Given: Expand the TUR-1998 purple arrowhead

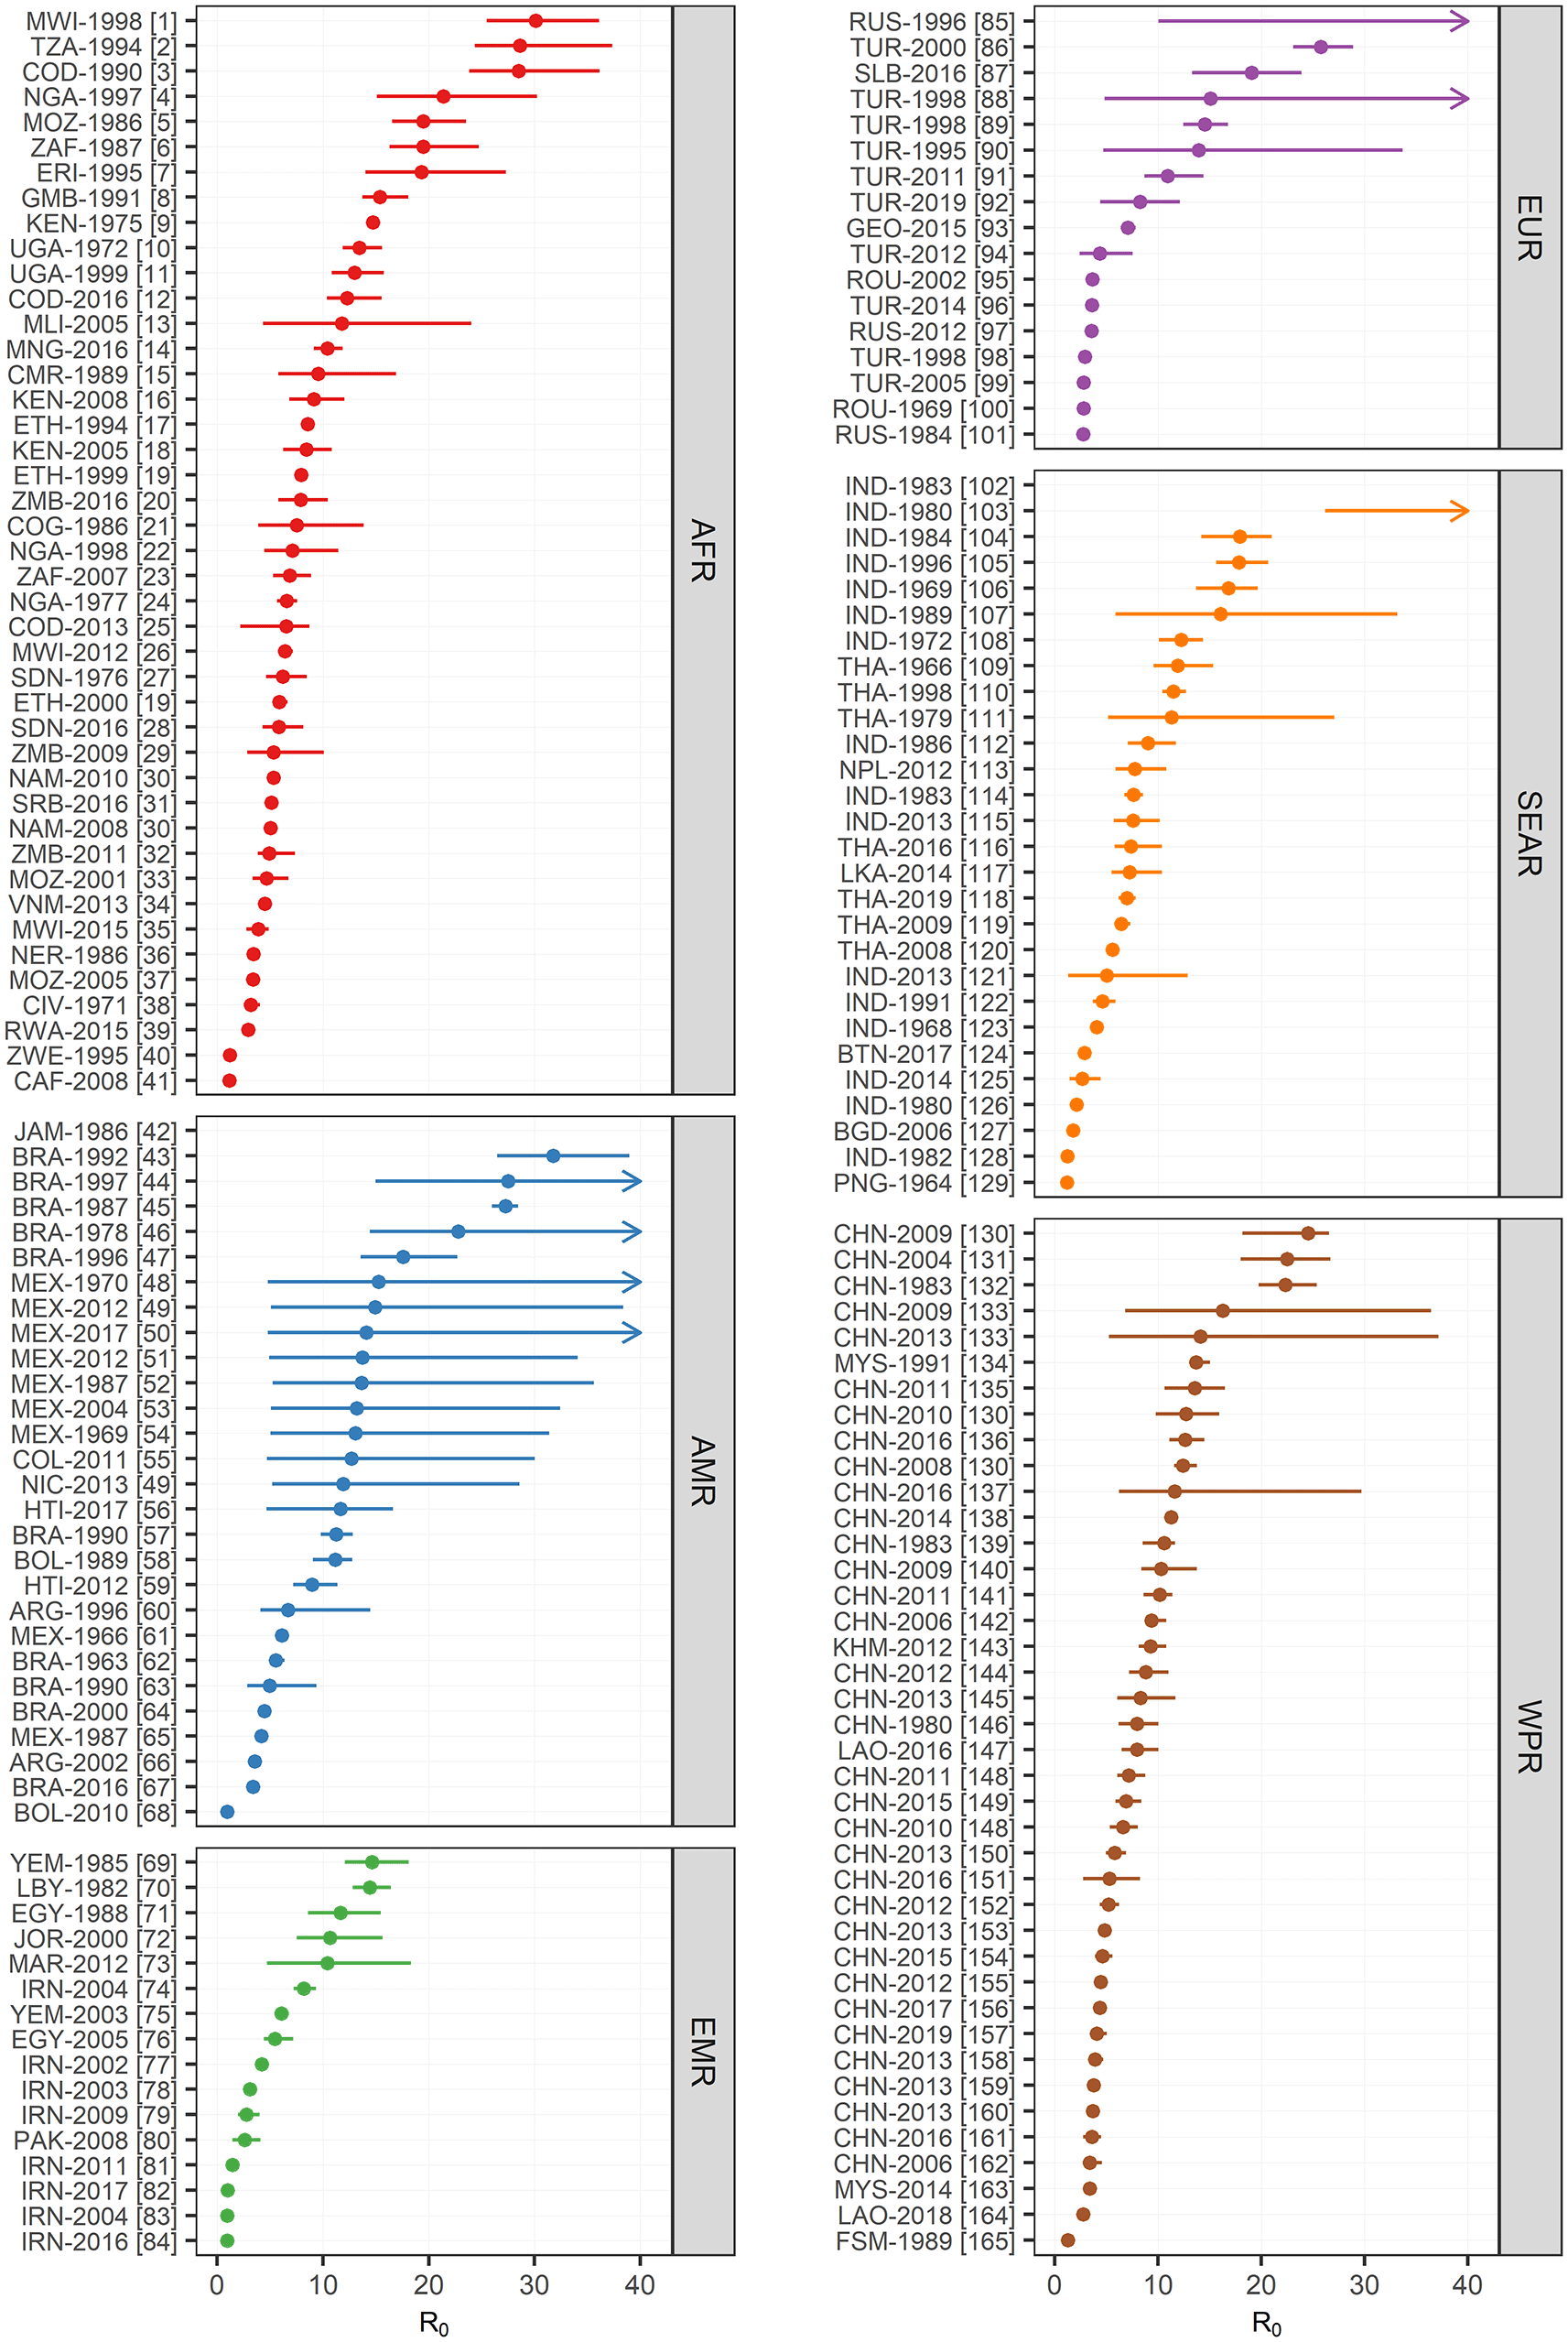Looking at the screenshot, I should pos(1460,99).
